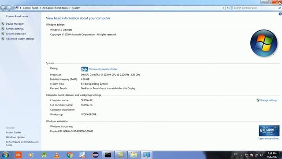282x159 pixels.
Task: Select System breadcrumb segment
Action: click(x=76, y=8)
